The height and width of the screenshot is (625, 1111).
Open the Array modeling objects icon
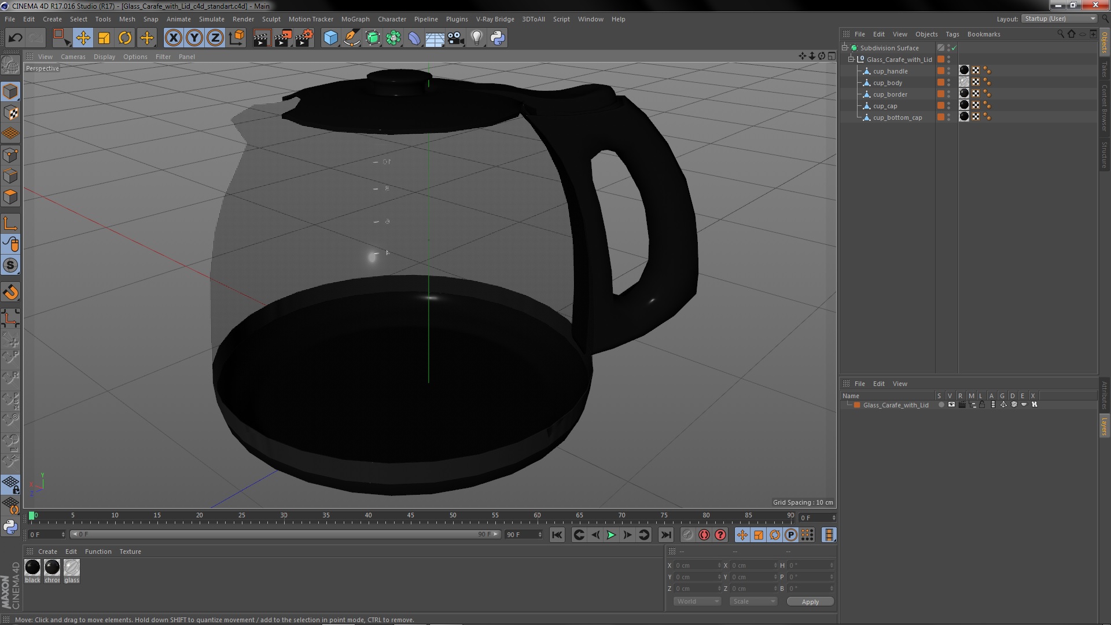(x=393, y=38)
